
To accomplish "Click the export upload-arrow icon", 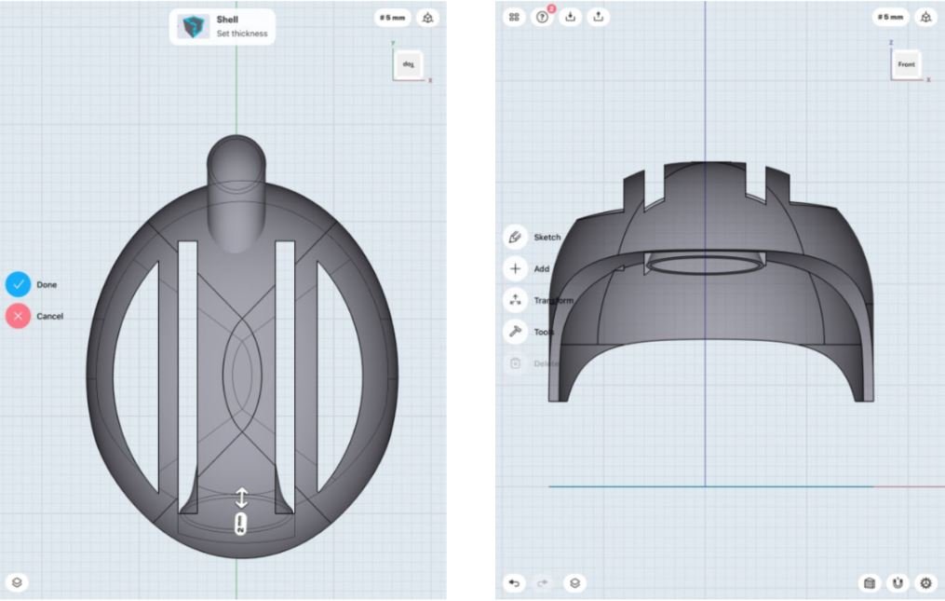I will [x=599, y=17].
